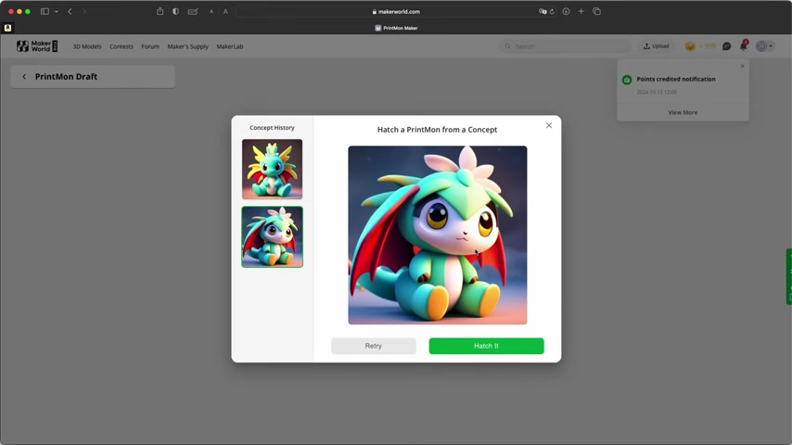Screen dimensions: 792x445
Task: Focus the MakerWorld Search field
Action: [565, 46]
